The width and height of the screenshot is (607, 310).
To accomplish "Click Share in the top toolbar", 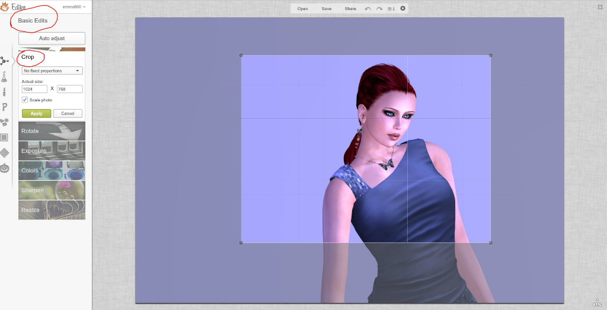I will pyautogui.click(x=350, y=9).
